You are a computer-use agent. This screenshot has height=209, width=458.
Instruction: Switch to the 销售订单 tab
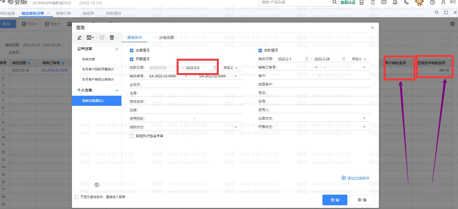63,13
